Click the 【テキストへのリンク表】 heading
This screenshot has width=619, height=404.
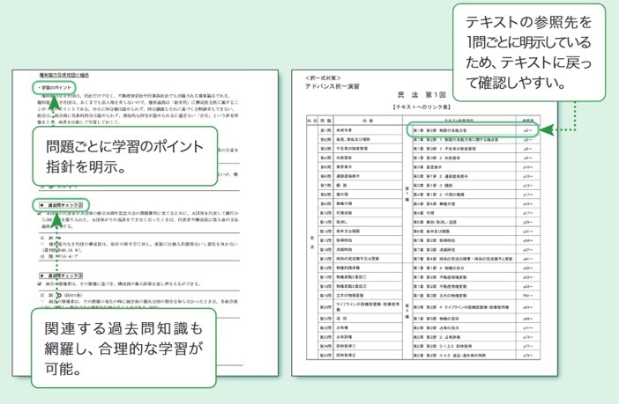click(421, 106)
